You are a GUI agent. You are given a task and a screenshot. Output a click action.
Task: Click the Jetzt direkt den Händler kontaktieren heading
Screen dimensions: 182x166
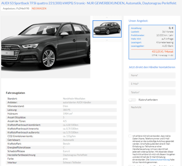[x=152, y=67]
